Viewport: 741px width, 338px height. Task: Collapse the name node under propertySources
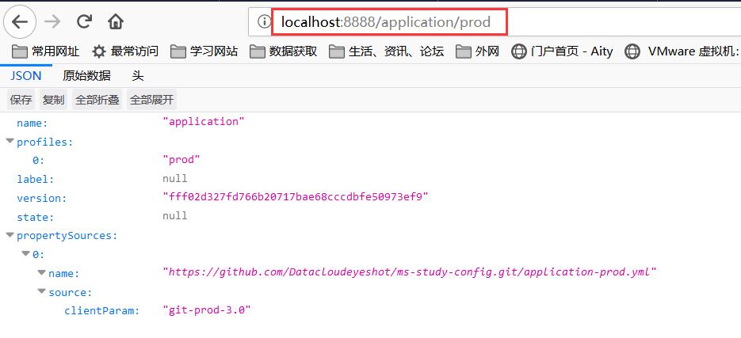(x=41, y=273)
